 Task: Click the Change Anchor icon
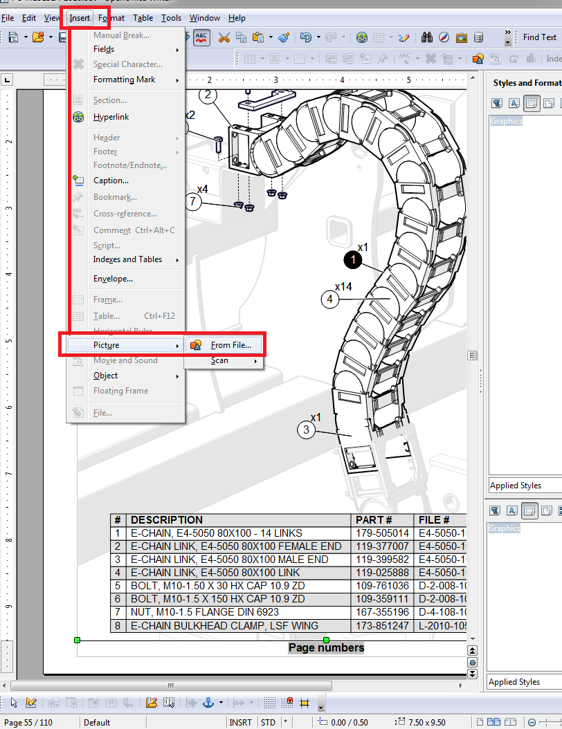tap(208, 703)
